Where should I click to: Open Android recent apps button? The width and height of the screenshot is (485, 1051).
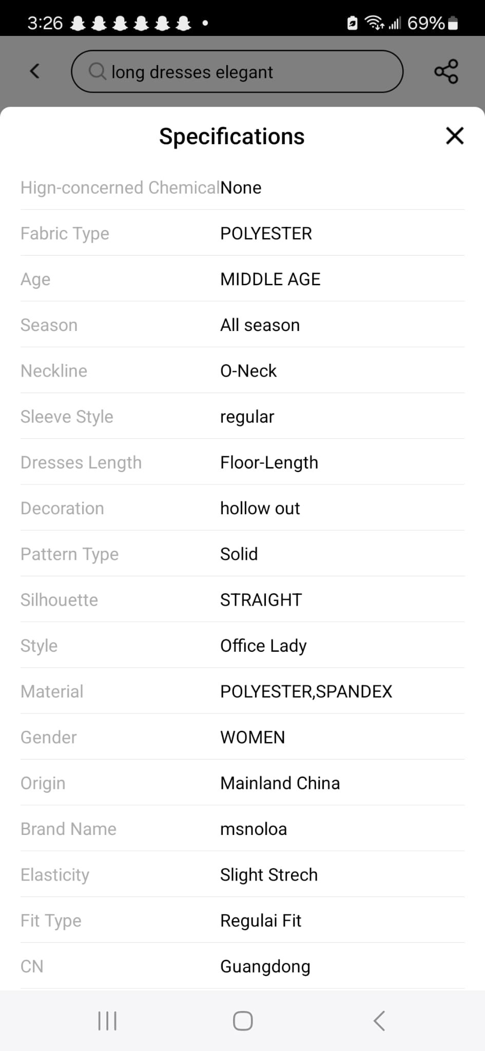(107, 1021)
